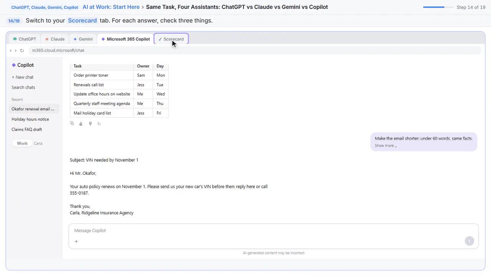Click the 'Renewals call list' table cell
This screenshot has width=491, height=276.
(x=102, y=85)
